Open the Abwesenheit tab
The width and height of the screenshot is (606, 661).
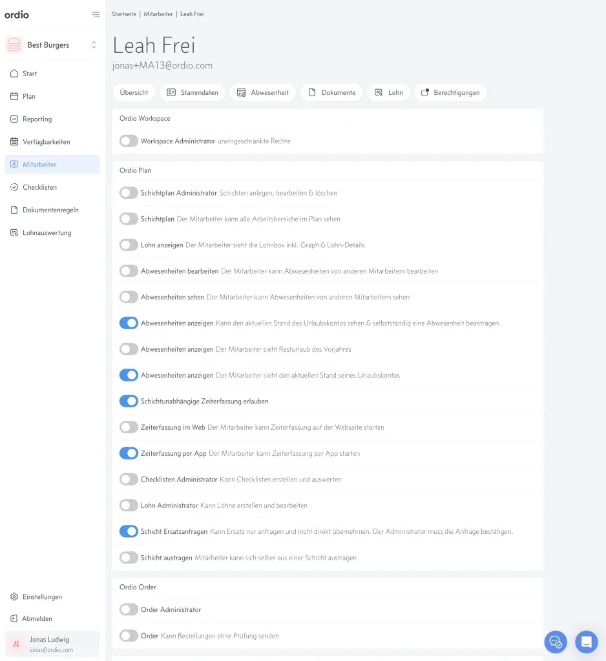[x=263, y=92]
